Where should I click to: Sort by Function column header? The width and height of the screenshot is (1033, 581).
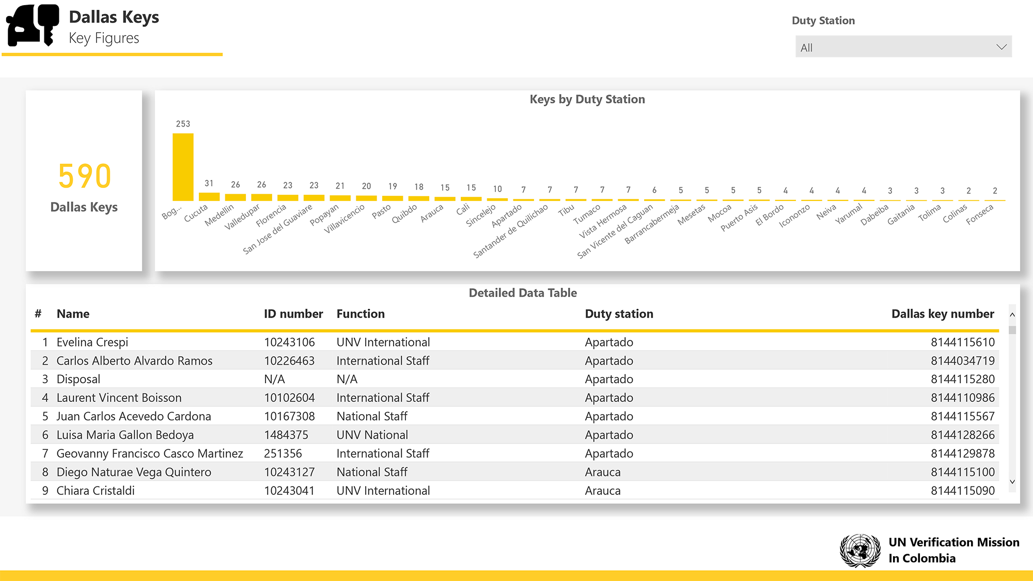point(361,314)
